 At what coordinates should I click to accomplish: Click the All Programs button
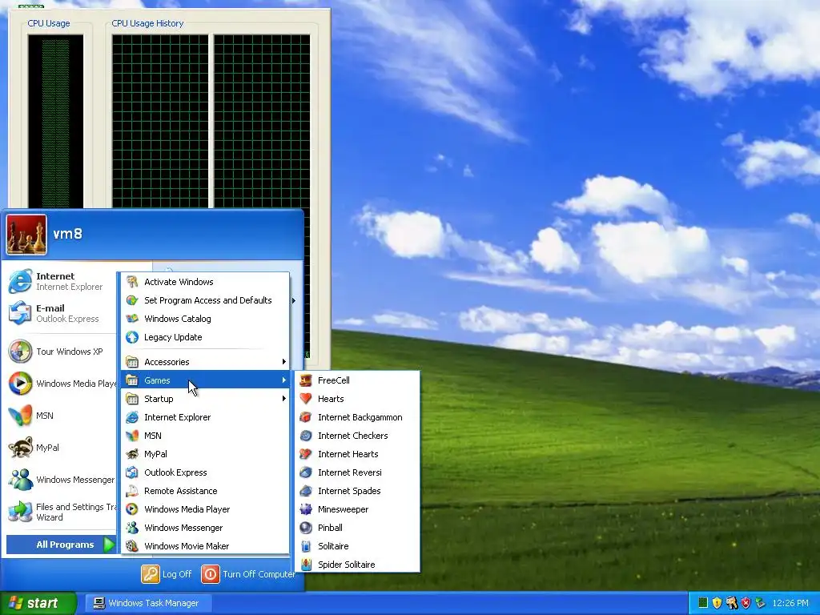pyautogui.click(x=61, y=545)
